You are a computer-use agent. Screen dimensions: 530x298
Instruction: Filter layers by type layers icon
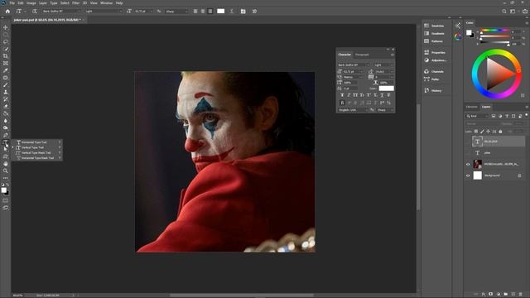(x=507, y=116)
